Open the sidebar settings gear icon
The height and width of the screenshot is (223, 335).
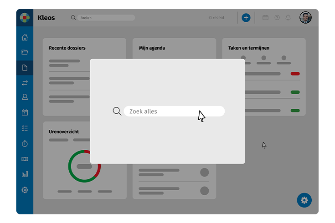click(25, 190)
